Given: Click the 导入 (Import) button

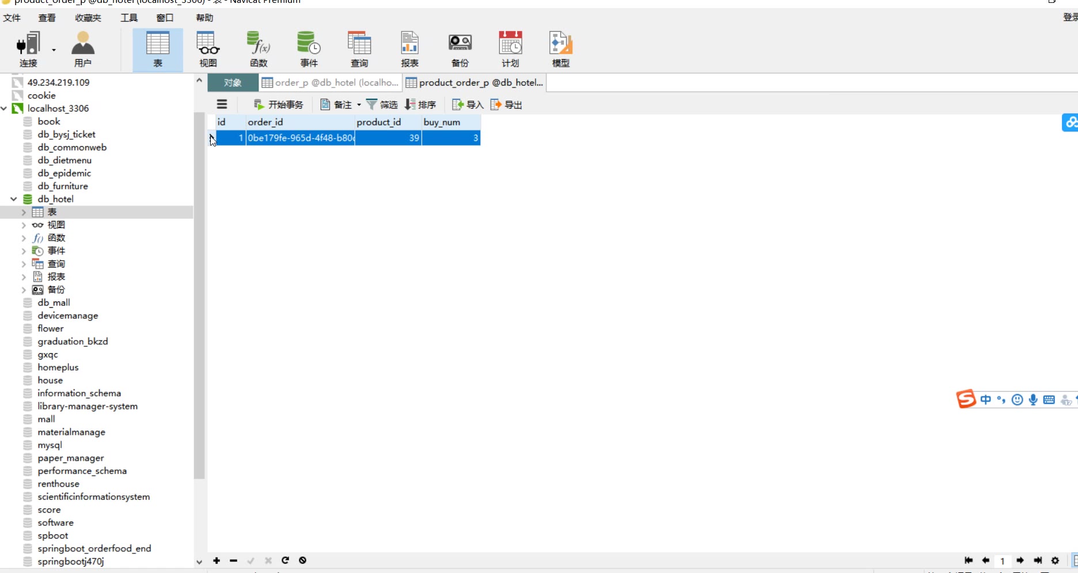Looking at the screenshot, I should (x=468, y=105).
